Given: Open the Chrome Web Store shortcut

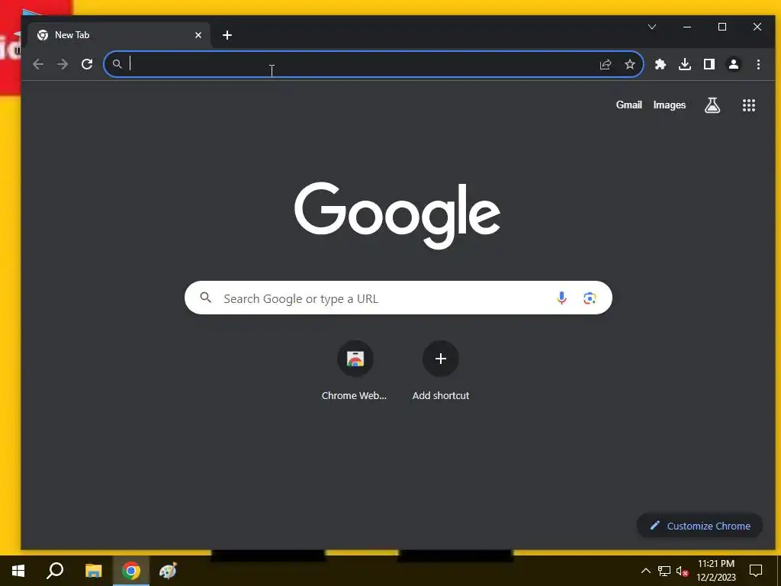Looking at the screenshot, I should click(355, 372).
